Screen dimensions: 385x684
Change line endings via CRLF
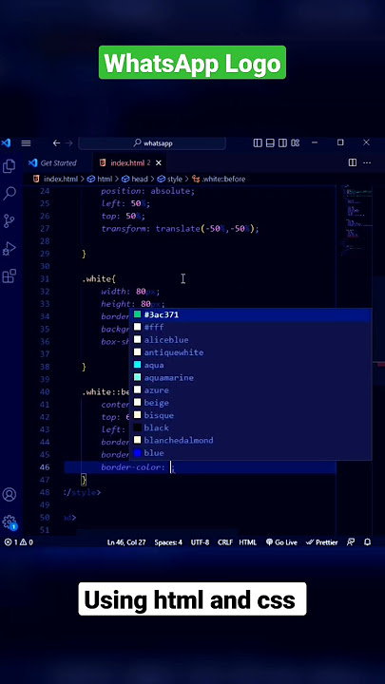pos(225,542)
